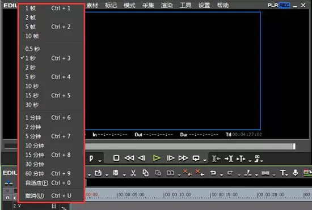Open dropdown next to Add Cut Point
The width and height of the screenshot is (312, 210).
tap(256, 175)
